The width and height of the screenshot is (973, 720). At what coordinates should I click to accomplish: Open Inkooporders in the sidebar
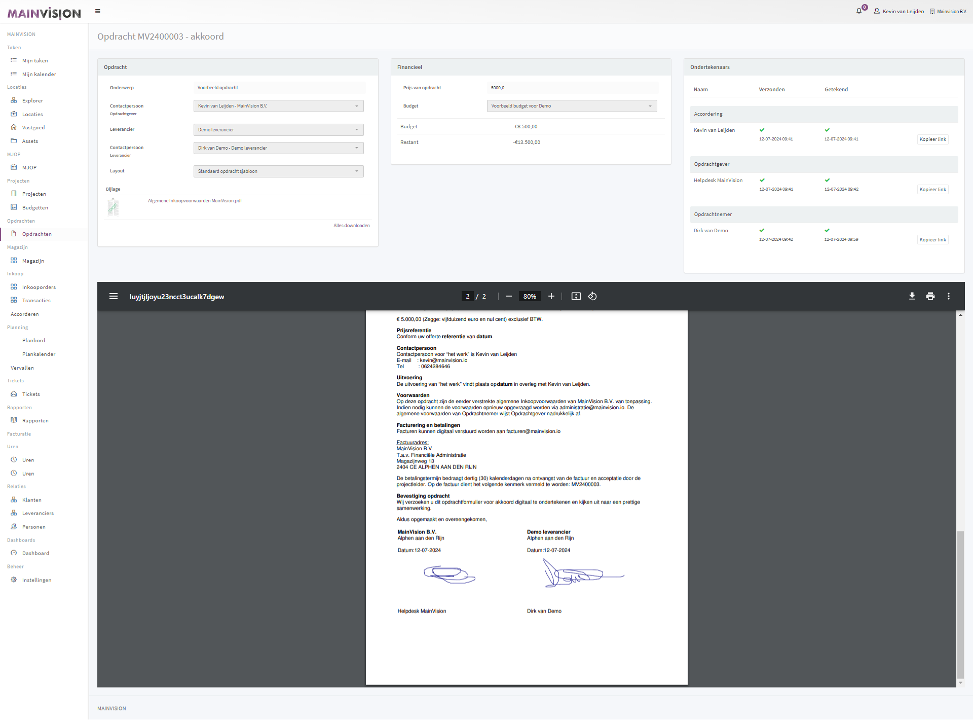tap(39, 287)
